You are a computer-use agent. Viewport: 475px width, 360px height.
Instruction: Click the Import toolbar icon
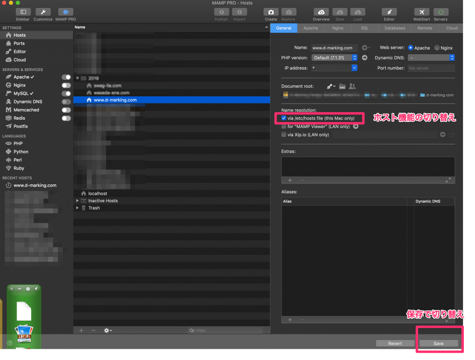click(x=239, y=12)
